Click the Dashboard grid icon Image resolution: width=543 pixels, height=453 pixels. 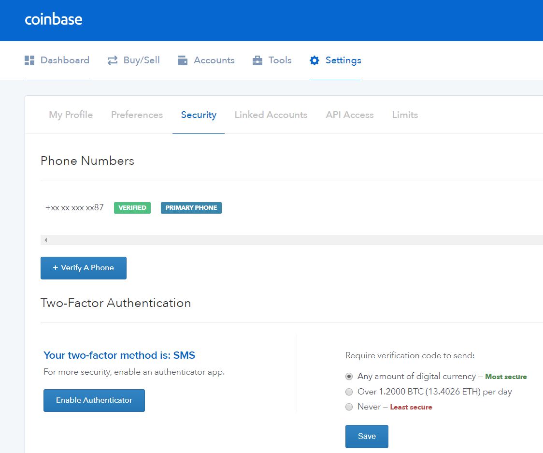(29, 60)
